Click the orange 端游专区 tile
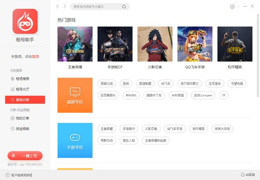The width and height of the screenshot is (260, 180). pyautogui.click(x=75, y=95)
